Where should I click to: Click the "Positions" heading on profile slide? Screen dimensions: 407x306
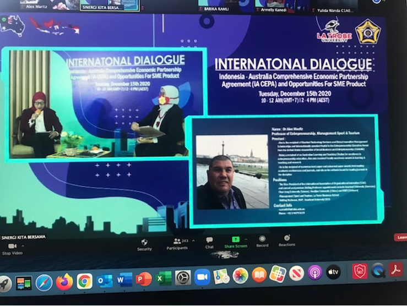click(280, 180)
